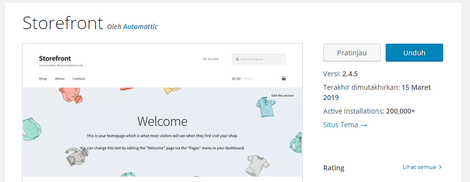Open Shop in the preview menu
The image size is (470, 182).
point(43,79)
